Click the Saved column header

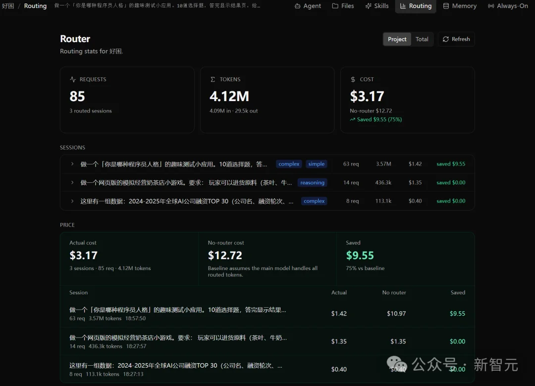click(458, 292)
